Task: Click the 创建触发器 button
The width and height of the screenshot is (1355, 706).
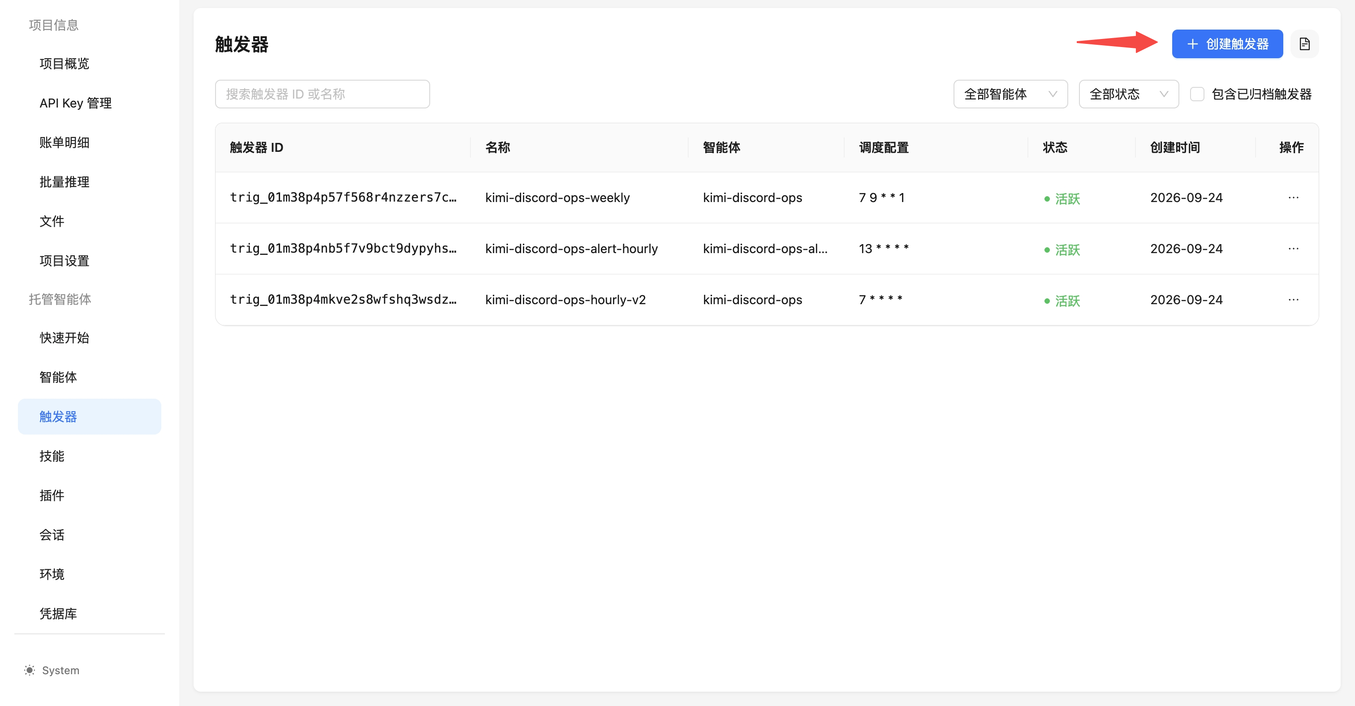Action: (1227, 43)
